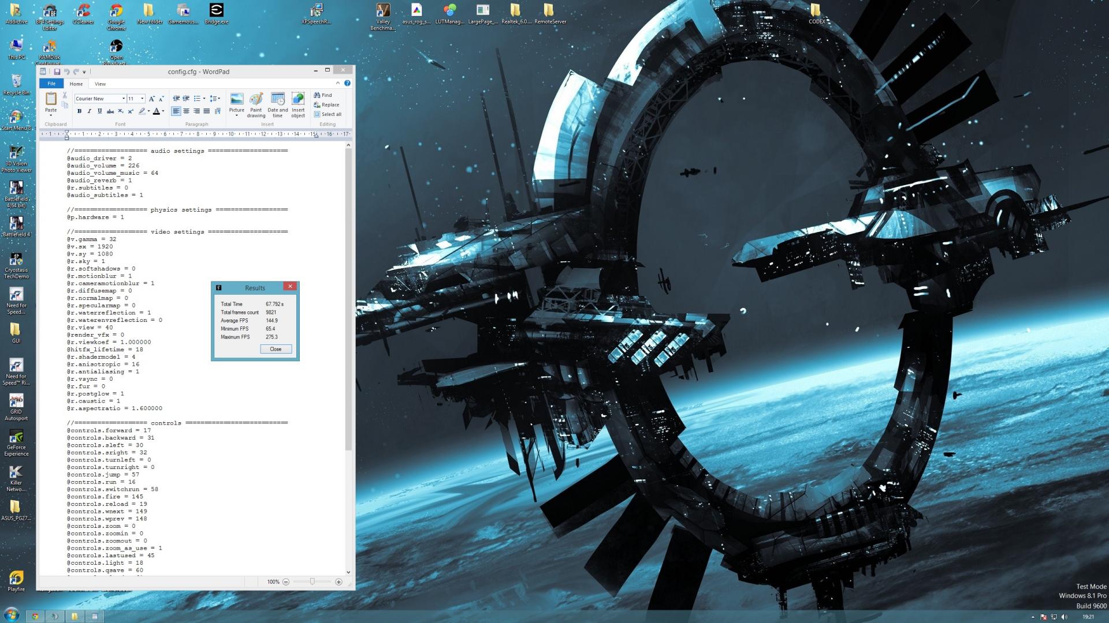Image resolution: width=1109 pixels, height=623 pixels.
Task: Open the line spacing dropdown
Action: 215,99
